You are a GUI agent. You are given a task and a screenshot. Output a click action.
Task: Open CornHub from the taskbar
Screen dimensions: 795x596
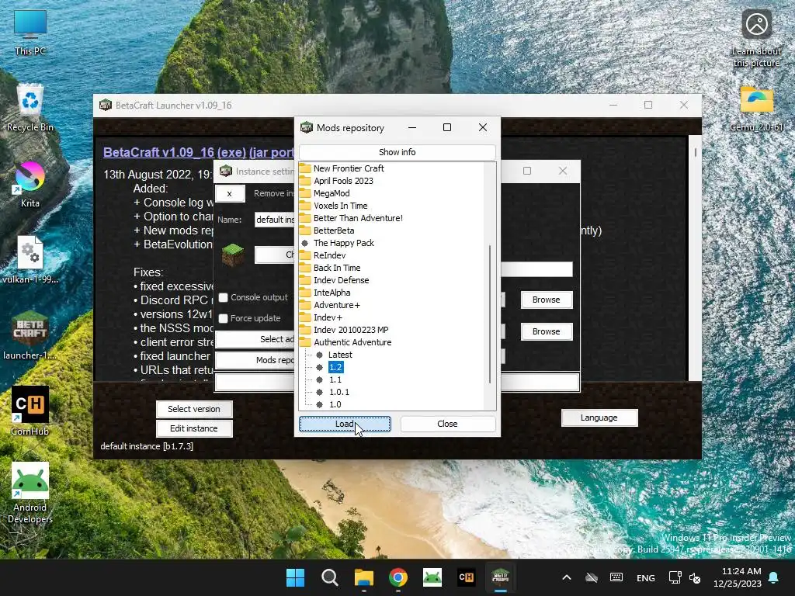tap(467, 577)
